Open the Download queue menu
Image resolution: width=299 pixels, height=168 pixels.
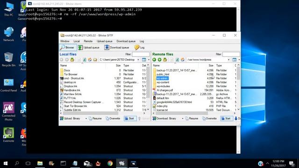(126, 41)
